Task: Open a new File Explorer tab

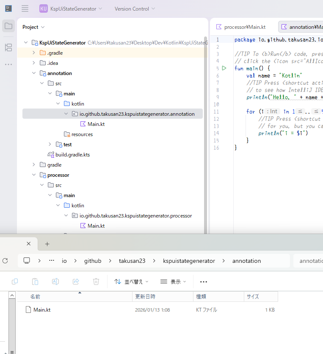Action: coord(47,244)
